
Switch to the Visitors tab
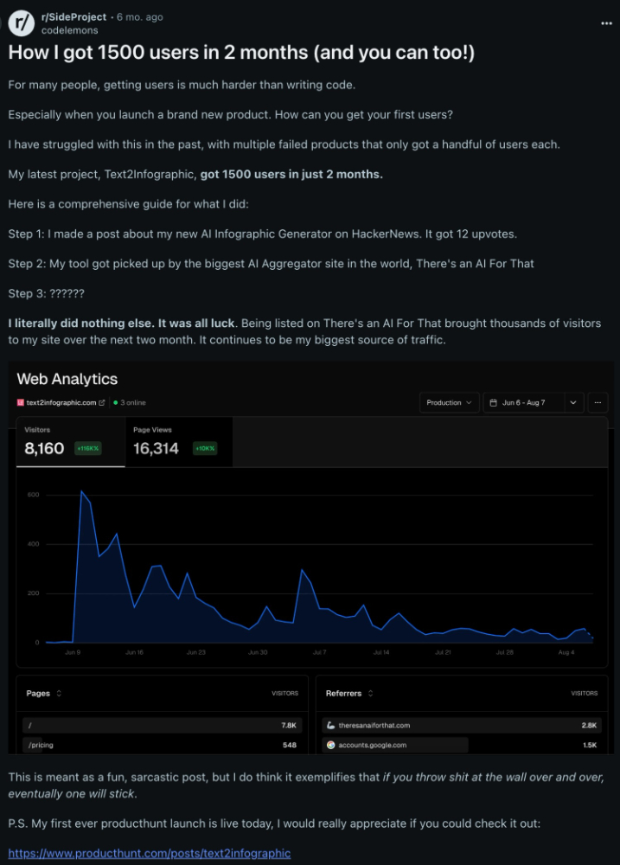coord(70,442)
